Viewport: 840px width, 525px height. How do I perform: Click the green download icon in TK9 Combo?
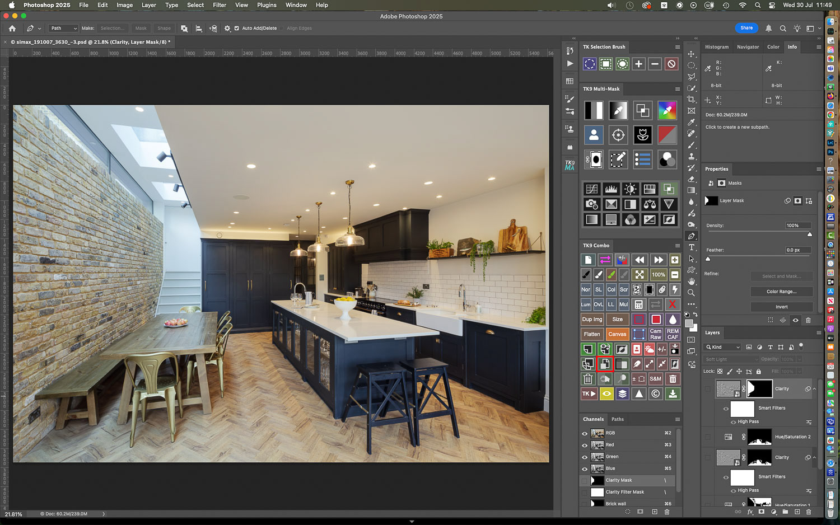pyautogui.click(x=673, y=394)
